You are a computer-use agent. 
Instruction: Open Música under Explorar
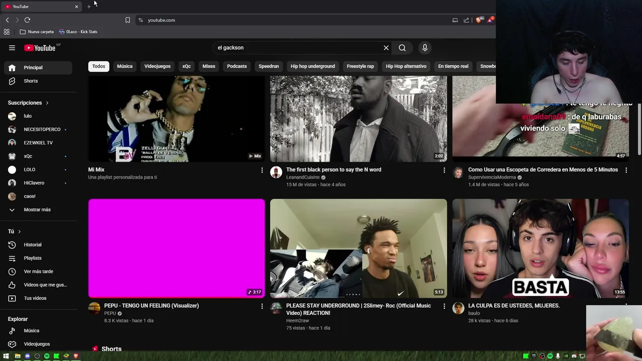click(38, 330)
